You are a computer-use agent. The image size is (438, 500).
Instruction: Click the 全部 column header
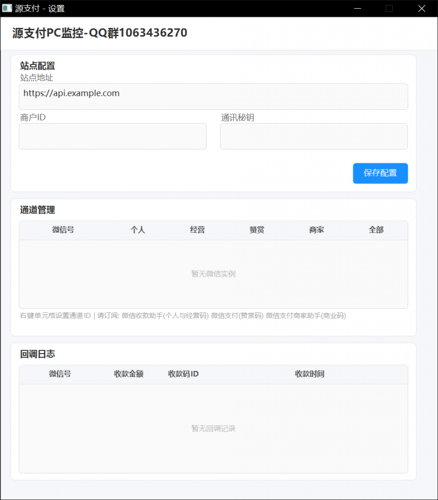(376, 230)
